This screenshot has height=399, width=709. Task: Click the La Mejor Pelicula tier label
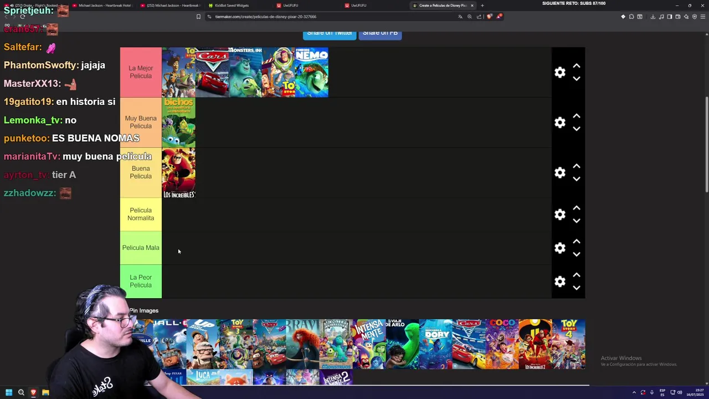click(141, 73)
